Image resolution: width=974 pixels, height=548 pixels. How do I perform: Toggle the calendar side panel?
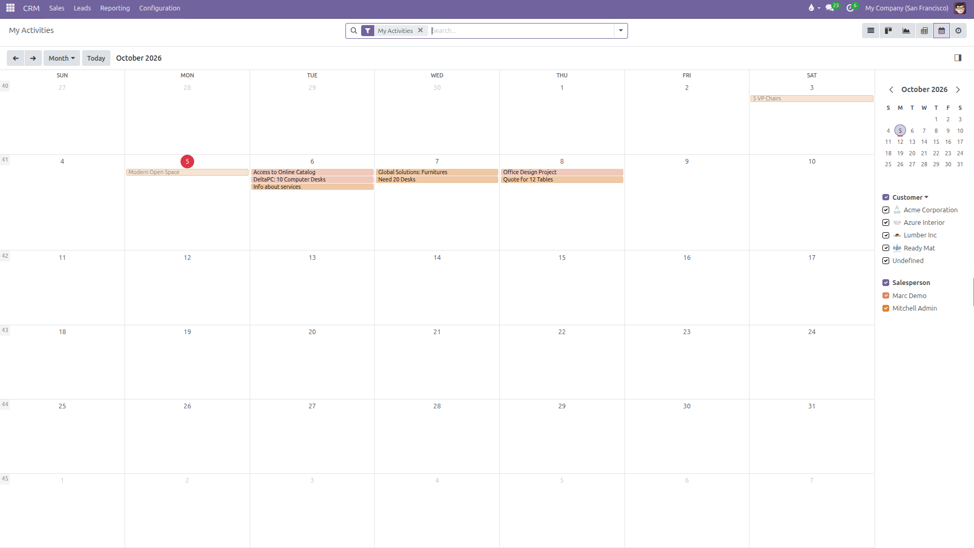point(958,58)
